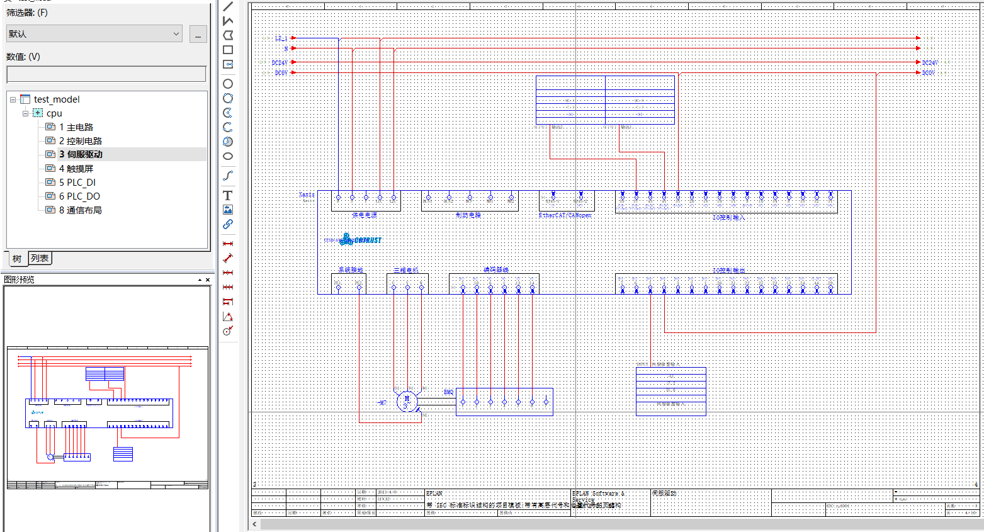Select the Circle drawing tool
Image resolution: width=984 pixels, height=532 pixels.
point(228,84)
